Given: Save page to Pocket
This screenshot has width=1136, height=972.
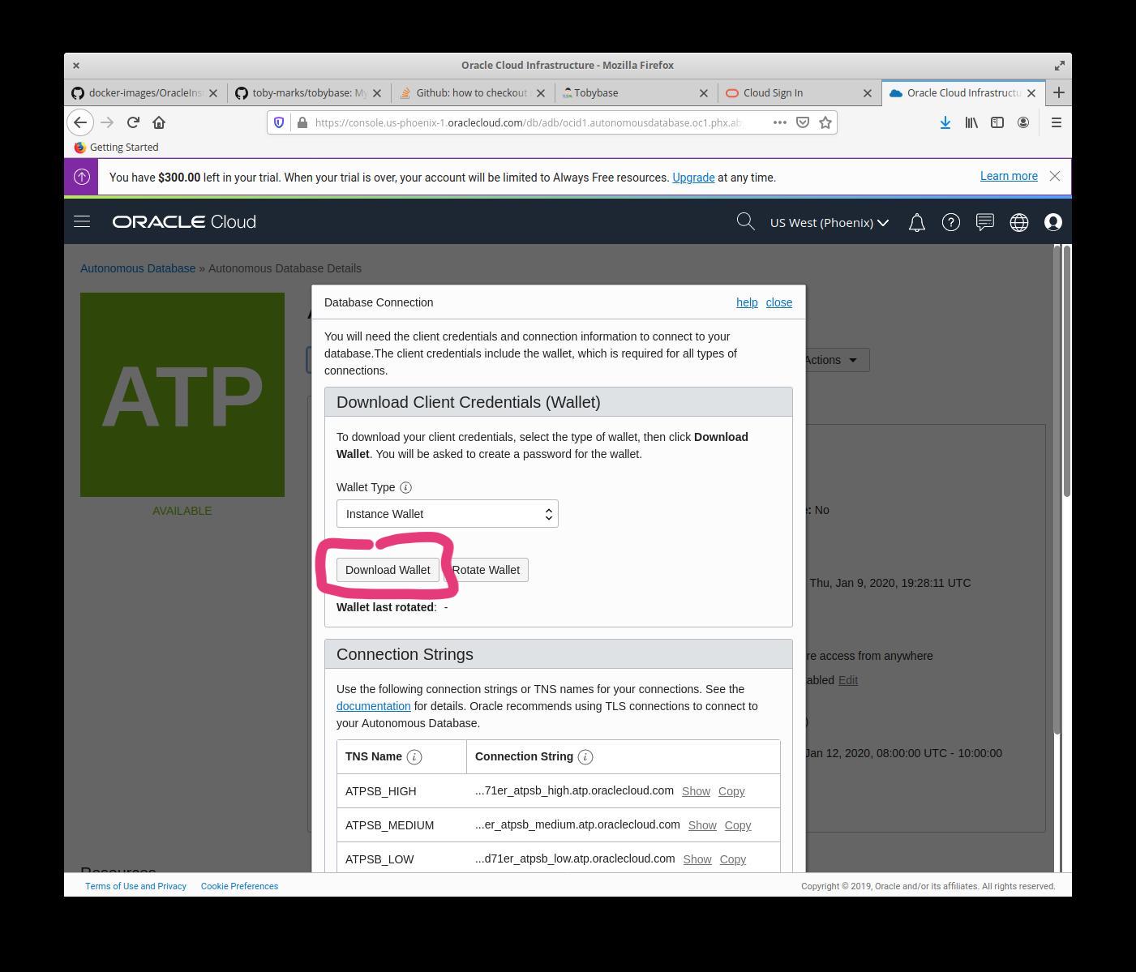Looking at the screenshot, I should (x=803, y=122).
